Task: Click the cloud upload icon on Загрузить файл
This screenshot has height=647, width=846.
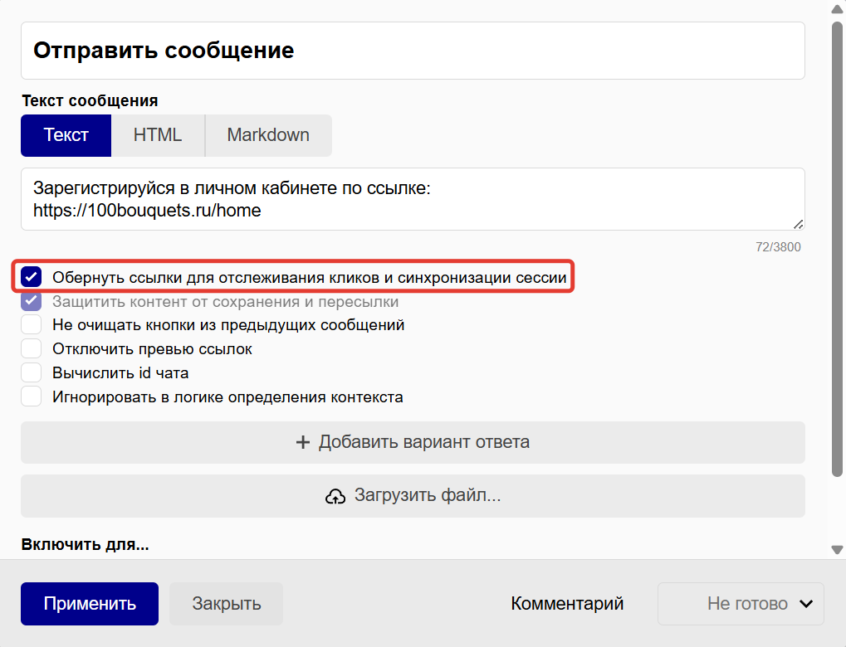Action: (x=335, y=495)
